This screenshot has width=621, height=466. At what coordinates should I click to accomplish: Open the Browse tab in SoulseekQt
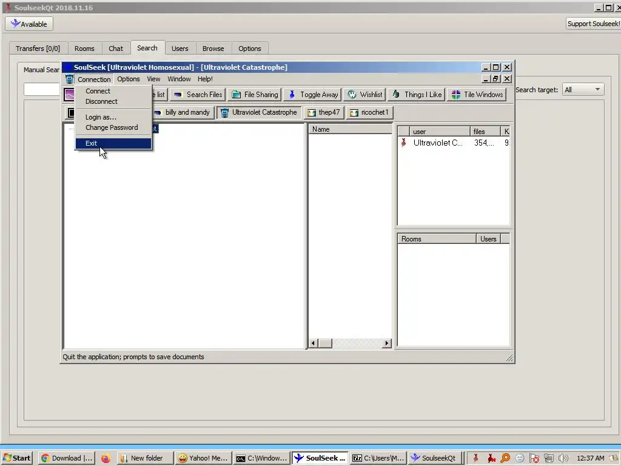(x=213, y=49)
